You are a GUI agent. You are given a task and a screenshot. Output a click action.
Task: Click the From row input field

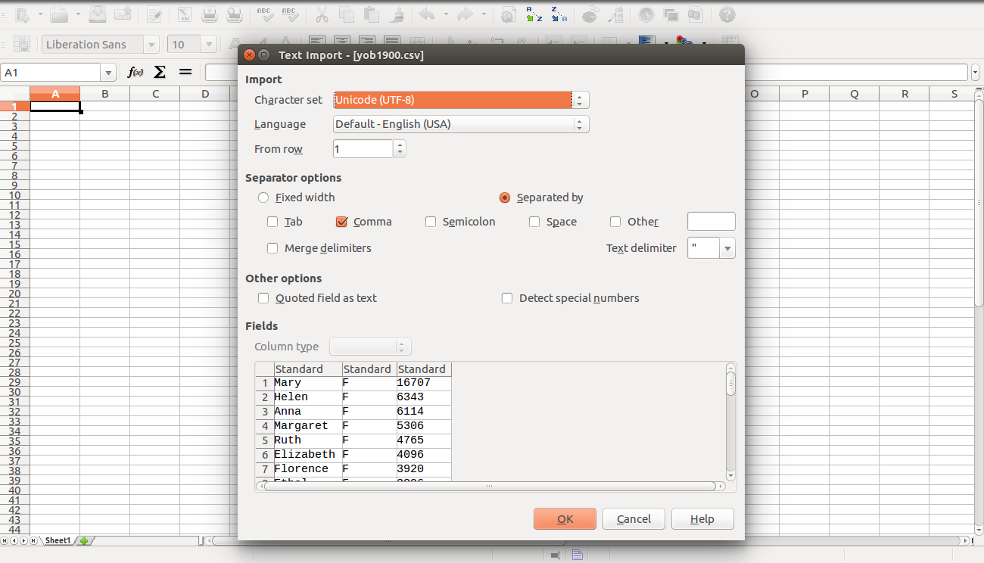tap(363, 149)
